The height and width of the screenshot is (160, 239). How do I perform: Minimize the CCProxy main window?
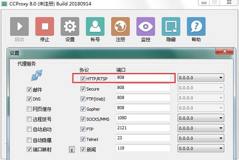tap(204, 3)
